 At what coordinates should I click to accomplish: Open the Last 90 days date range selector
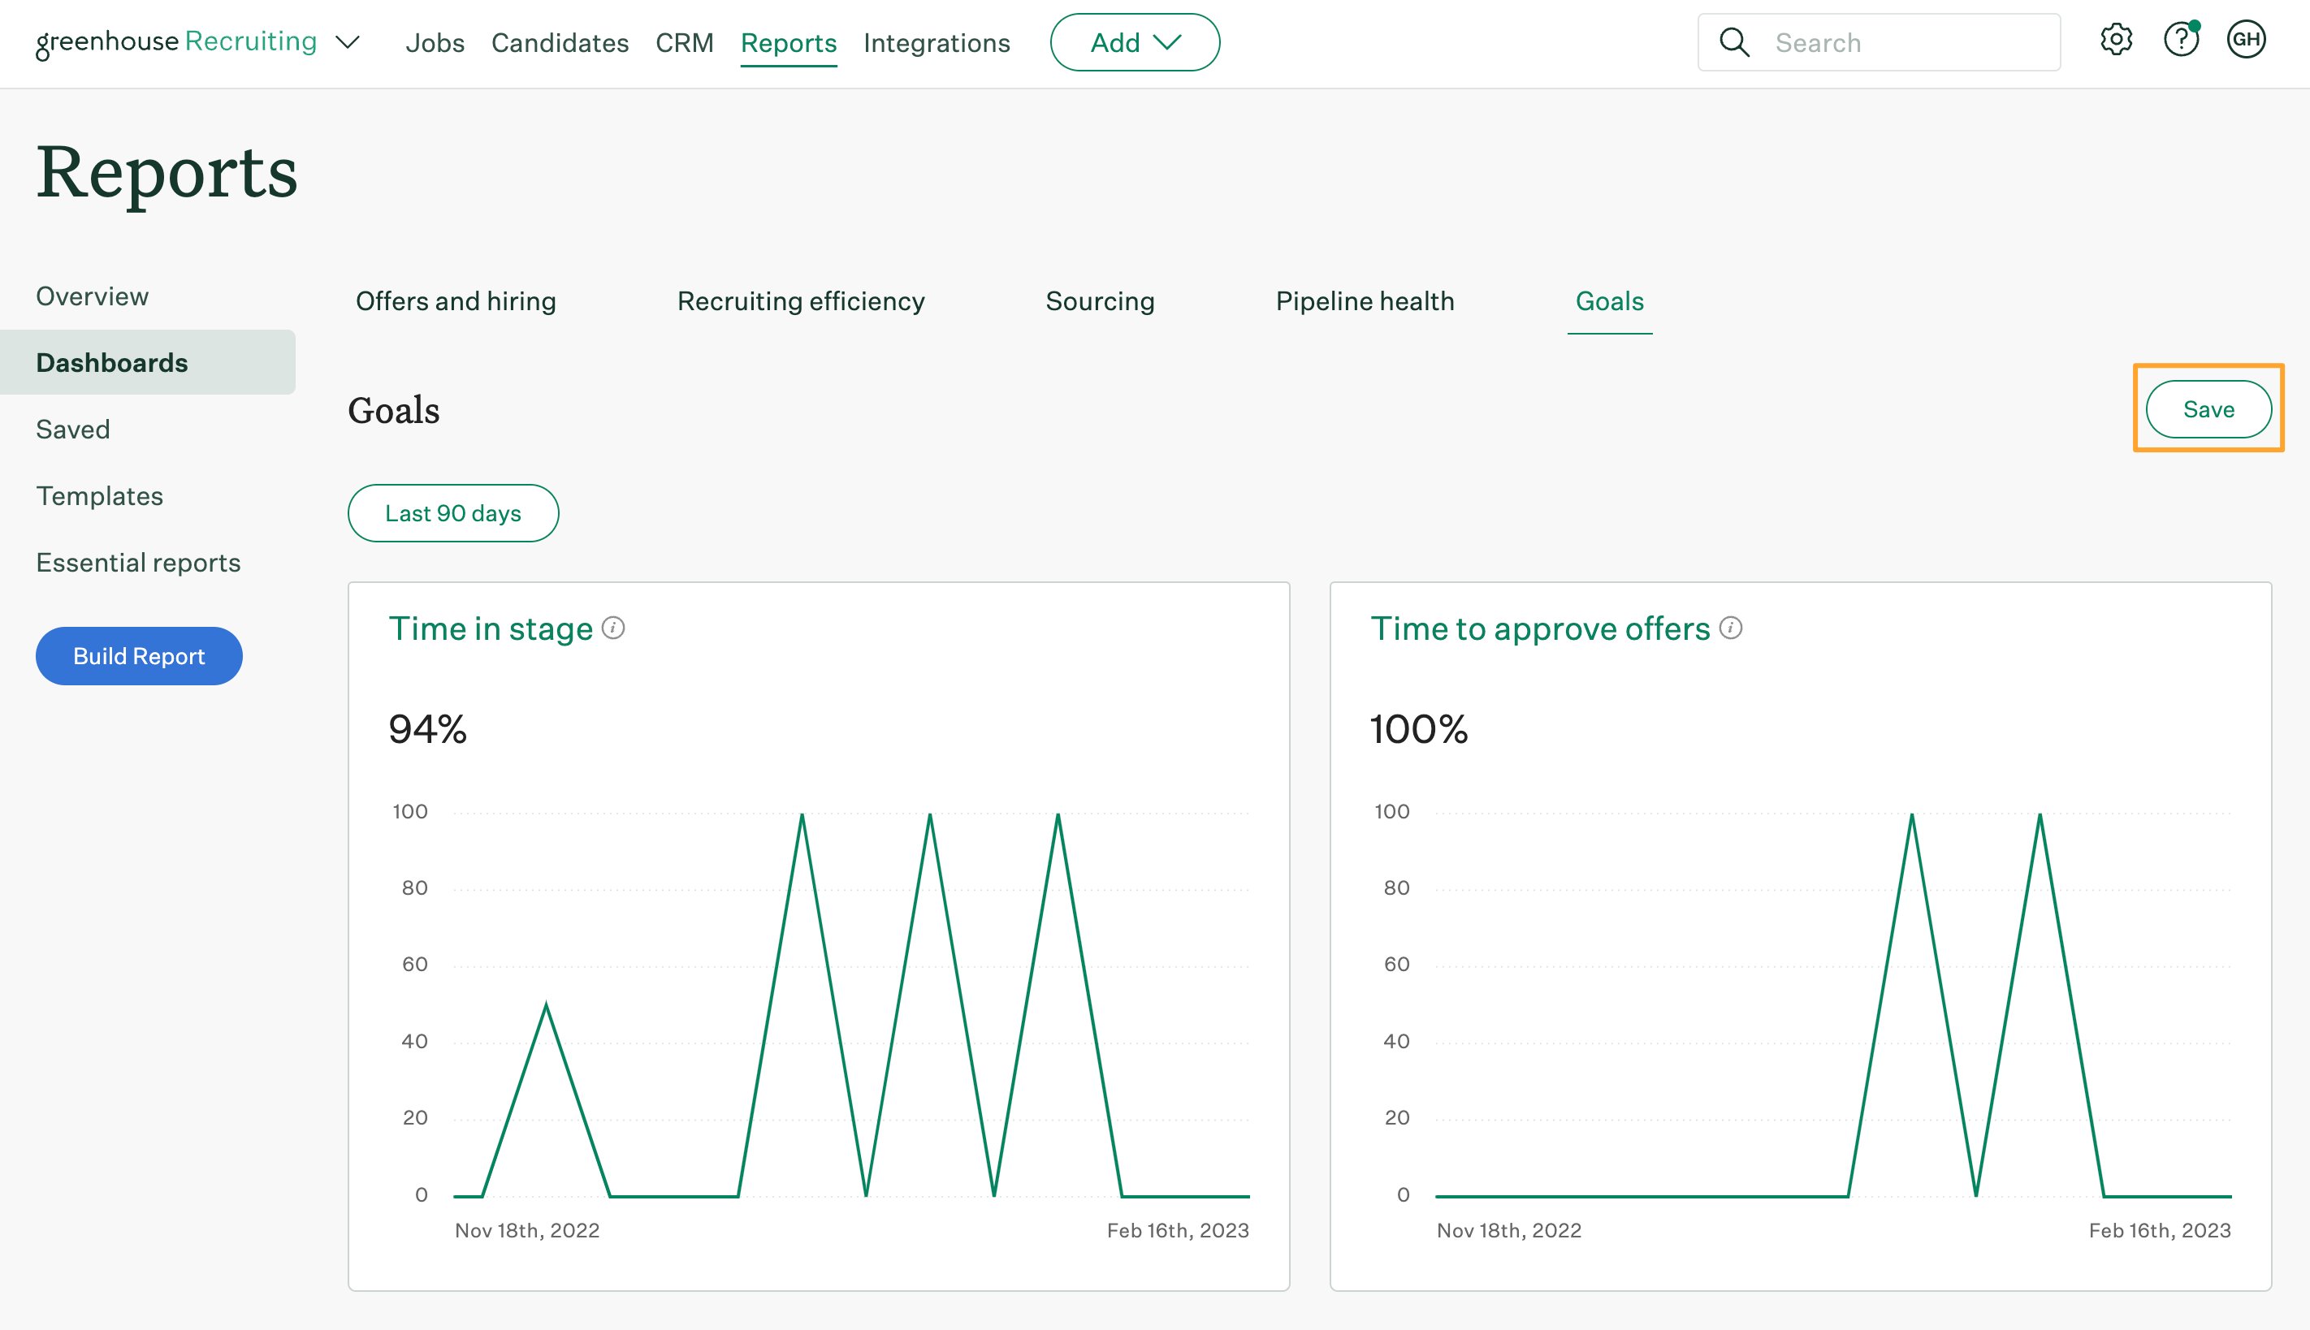point(452,512)
